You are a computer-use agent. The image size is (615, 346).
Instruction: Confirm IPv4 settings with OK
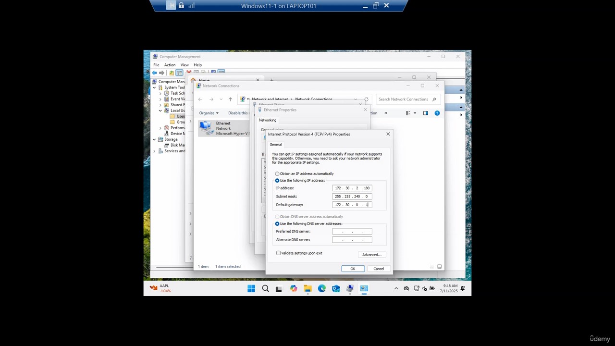pyautogui.click(x=353, y=269)
